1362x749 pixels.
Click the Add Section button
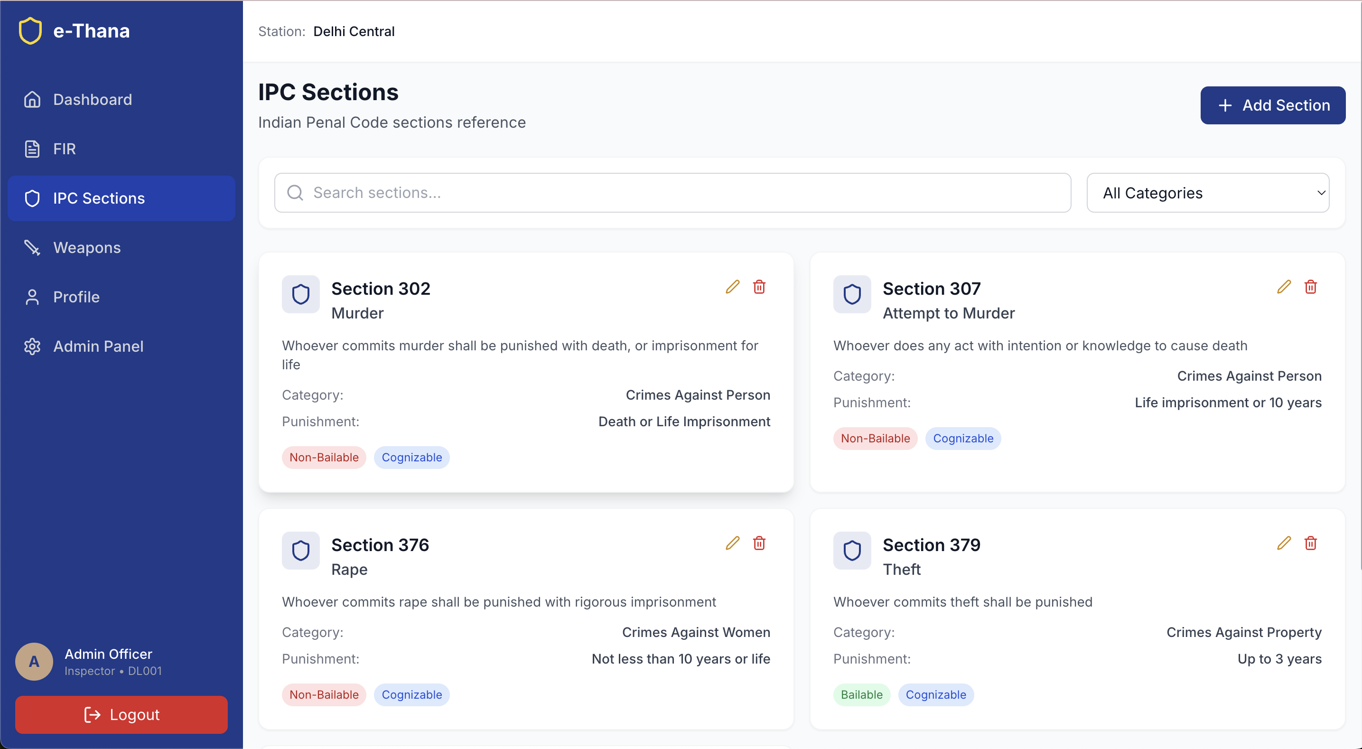pos(1273,105)
